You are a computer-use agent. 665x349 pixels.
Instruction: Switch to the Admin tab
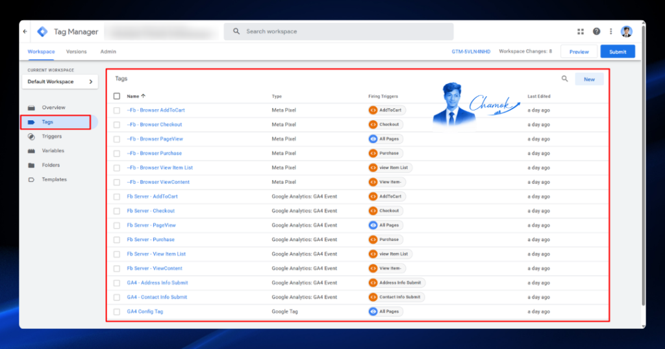click(x=108, y=51)
